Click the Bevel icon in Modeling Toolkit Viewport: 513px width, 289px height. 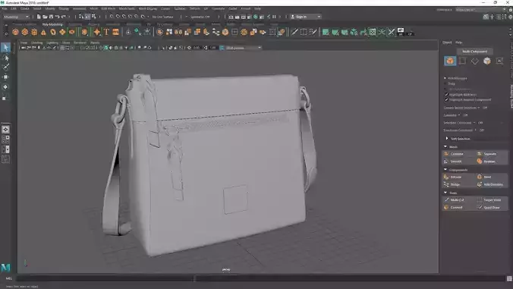coord(480,177)
